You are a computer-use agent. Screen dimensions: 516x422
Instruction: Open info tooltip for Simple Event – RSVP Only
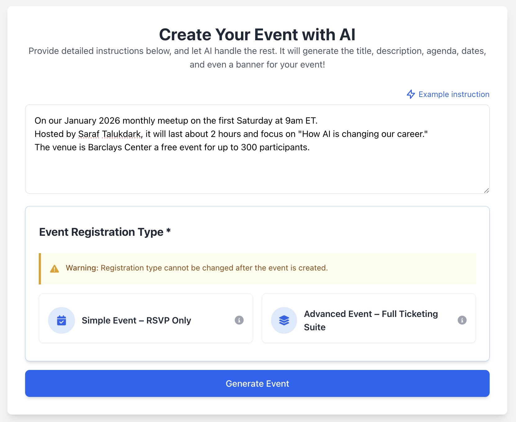tap(239, 320)
